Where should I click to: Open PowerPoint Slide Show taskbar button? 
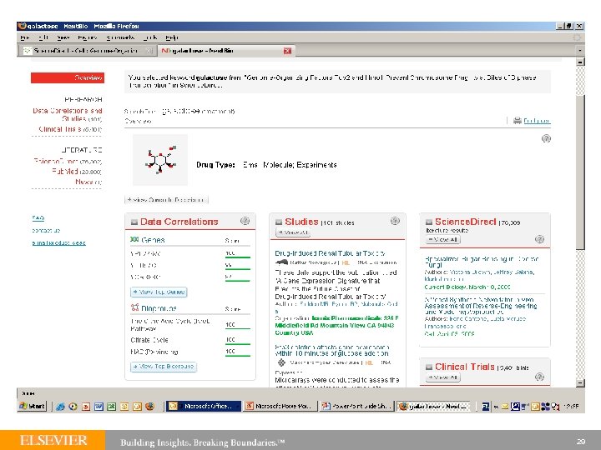(356, 406)
